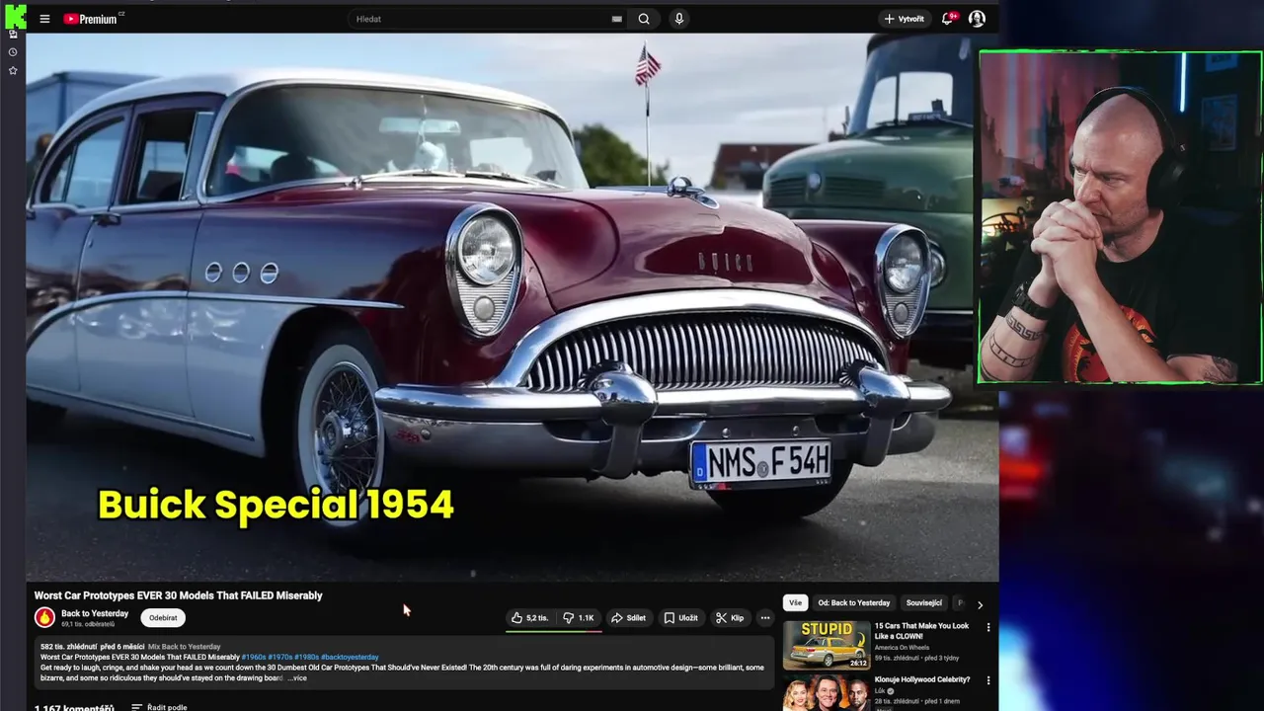This screenshot has width=1264, height=711.
Task: Select the Související filter chip
Action: click(924, 602)
